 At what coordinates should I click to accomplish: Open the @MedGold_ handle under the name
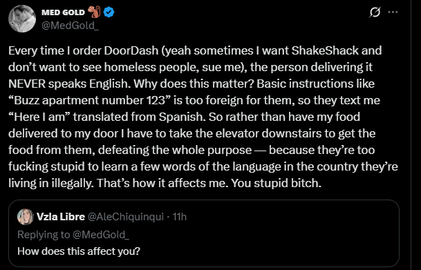[70, 26]
